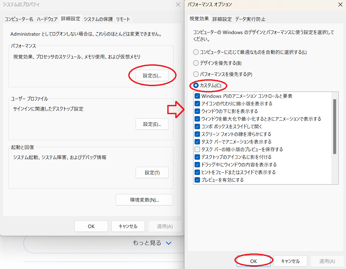
Task: Confirm with OK in パフォーマンス オプション
Action: (x=253, y=261)
